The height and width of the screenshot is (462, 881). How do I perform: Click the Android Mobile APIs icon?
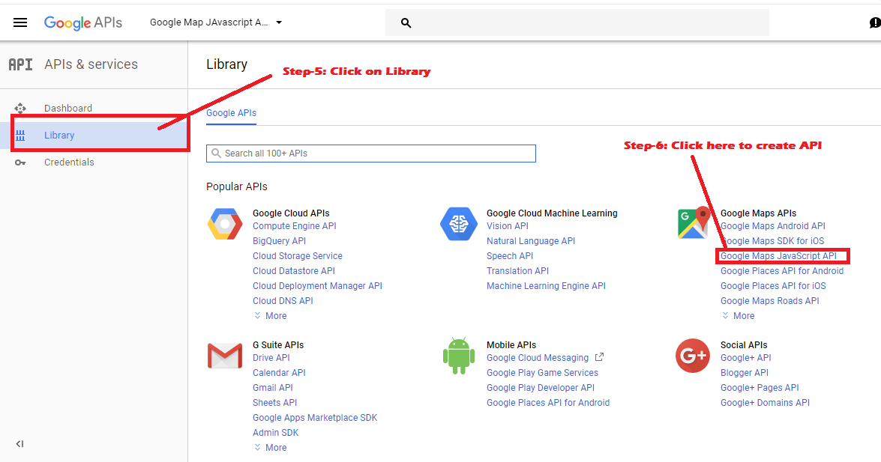click(458, 356)
